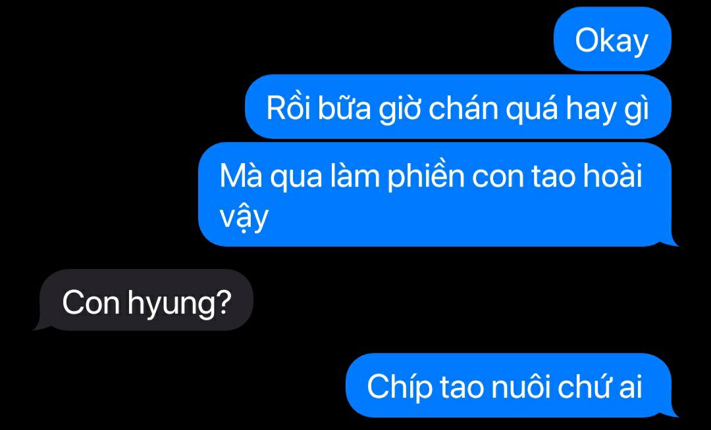
Task: Select the "Rồi bữa giờ chán quá hay gì" message
Action: pos(458,107)
